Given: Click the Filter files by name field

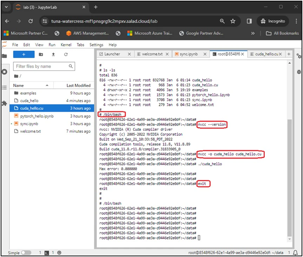Looking at the screenshot, I should (41, 66).
